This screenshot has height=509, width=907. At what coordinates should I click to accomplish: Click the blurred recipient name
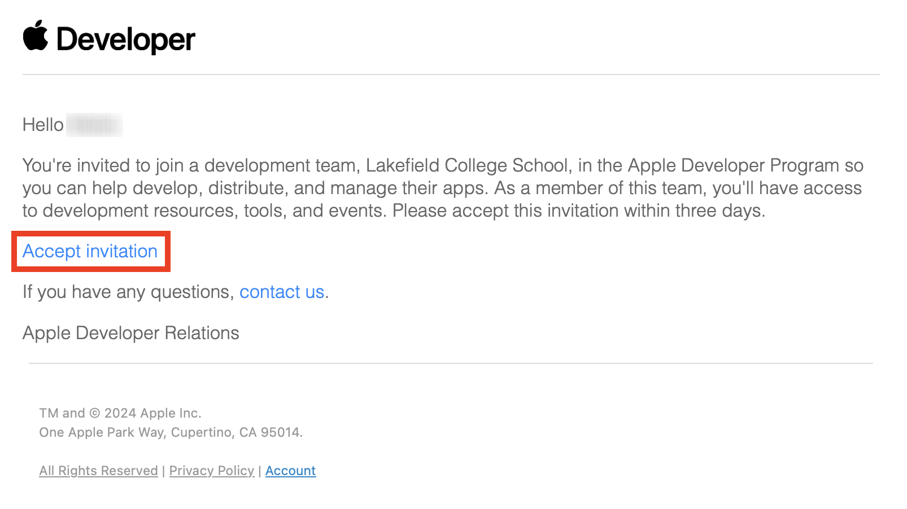[94, 125]
